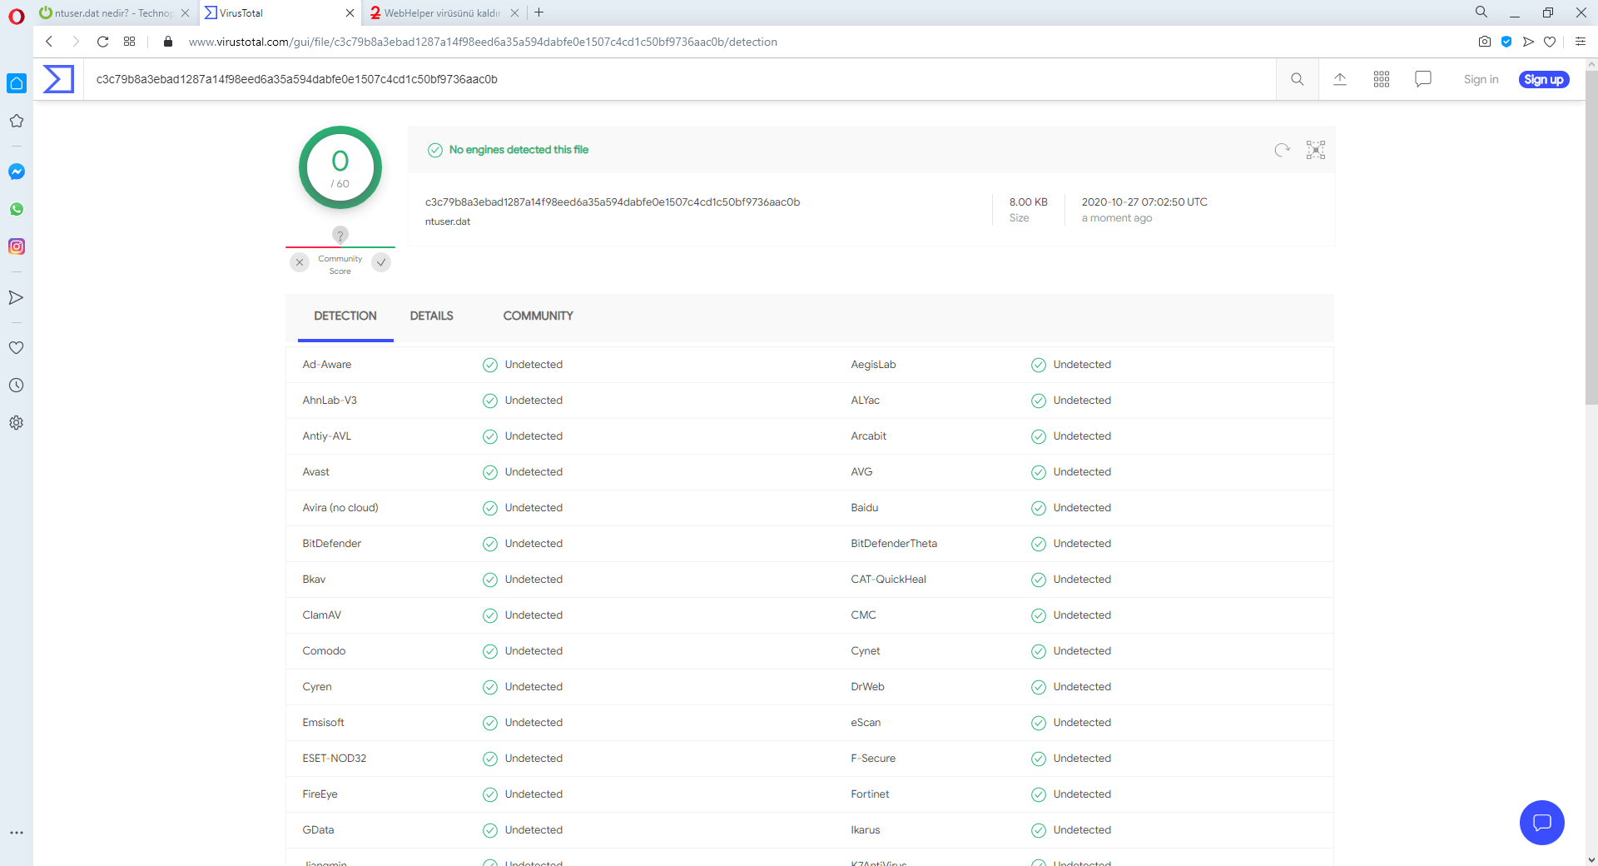The height and width of the screenshot is (866, 1598).
Task: Click the Sign in link
Action: pos(1481,79)
